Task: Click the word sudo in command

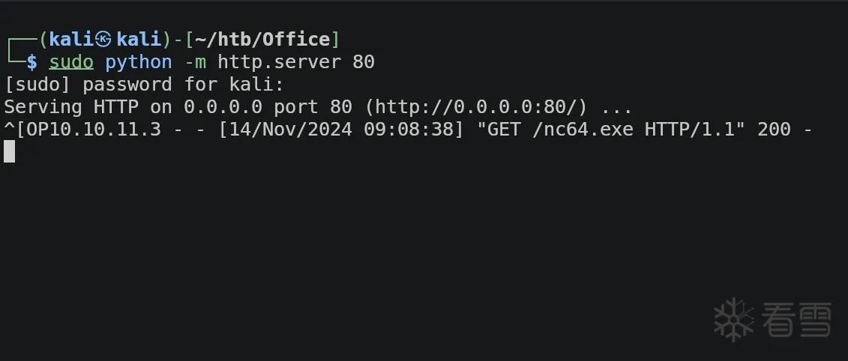Action: click(x=71, y=62)
